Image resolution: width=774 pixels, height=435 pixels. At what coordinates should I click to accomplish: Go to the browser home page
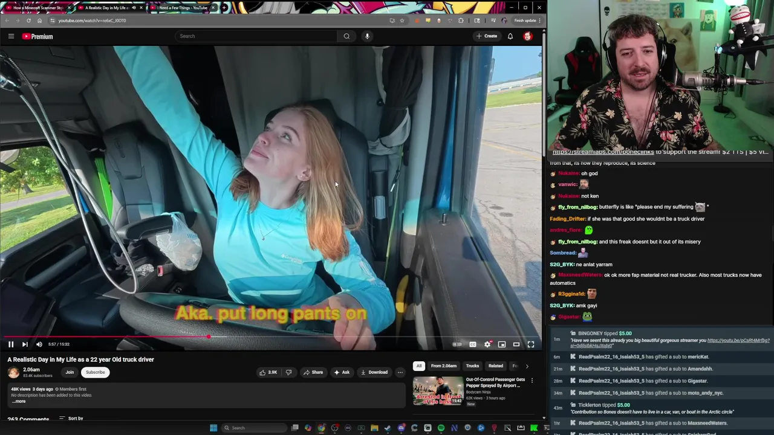pyautogui.click(x=39, y=21)
